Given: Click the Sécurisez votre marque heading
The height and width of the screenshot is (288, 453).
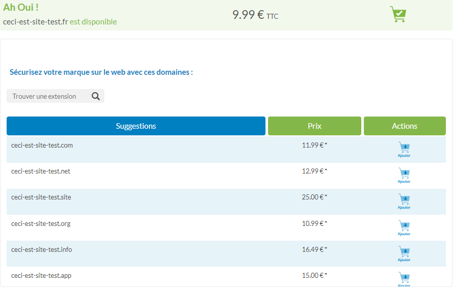Looking at the screenshot, I should click(x=101, y=72).
